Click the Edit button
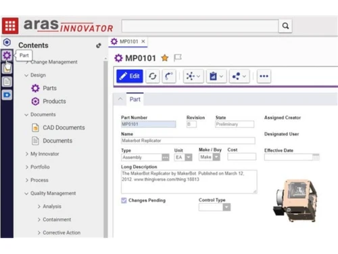 pyautogui.click(x=130, y=76)
